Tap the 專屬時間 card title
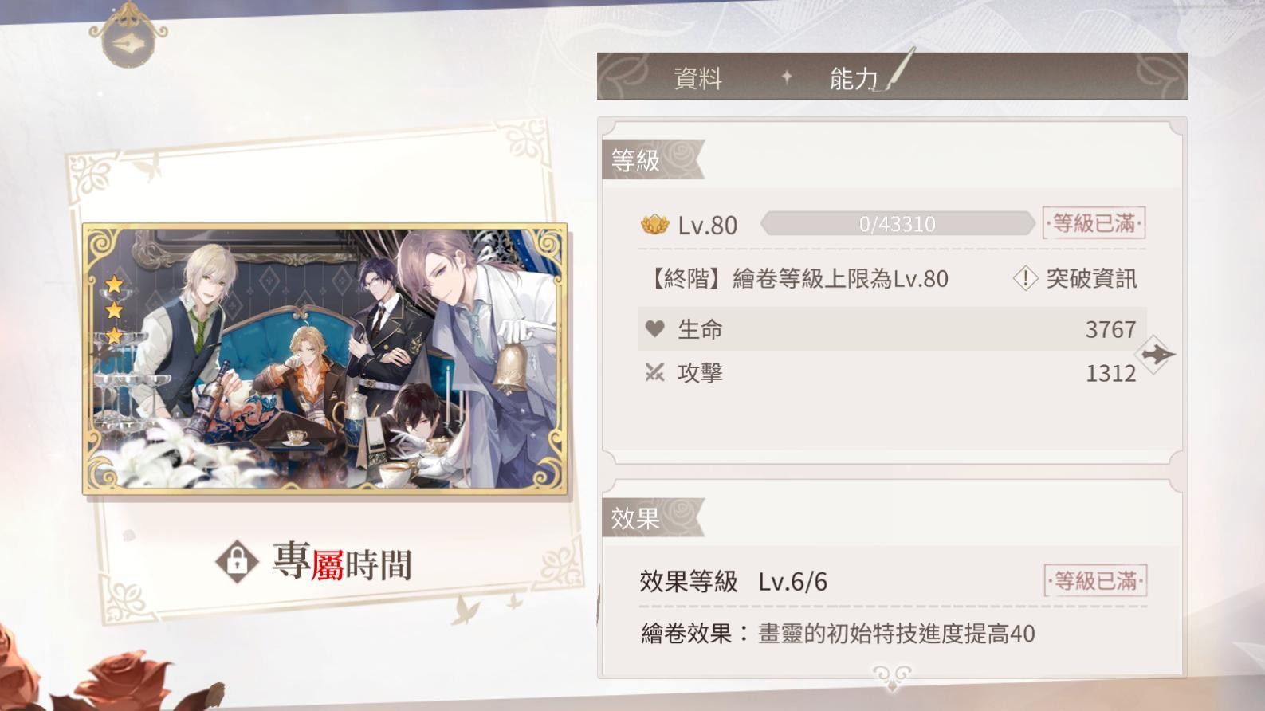 coord(342,562)
